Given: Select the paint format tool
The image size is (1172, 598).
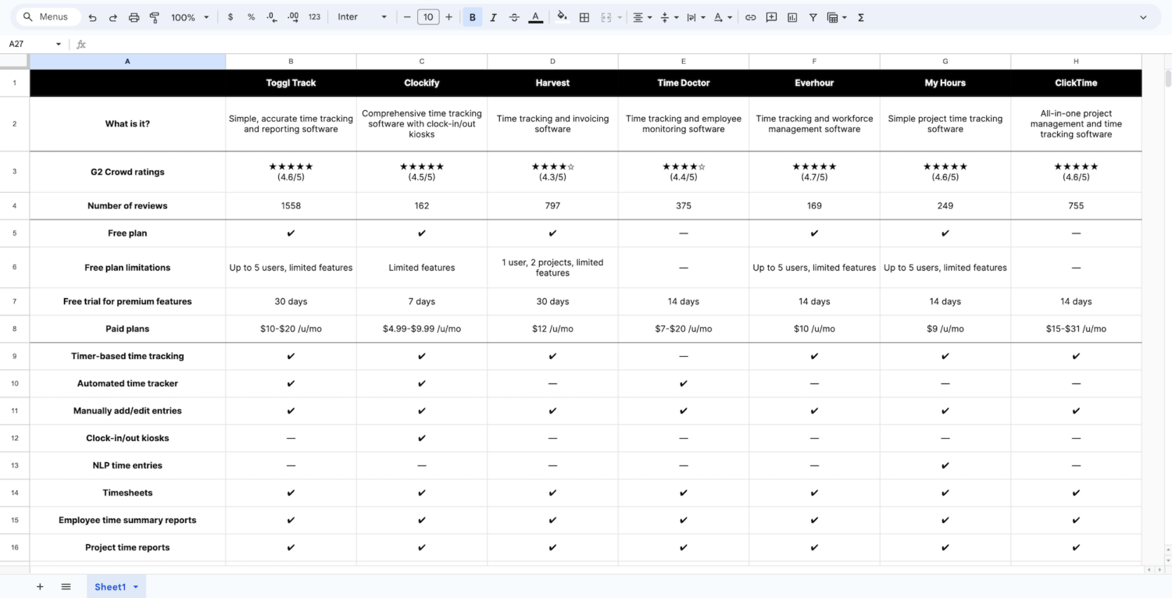Looking at the screenshot, I should (x=155, y=16).
